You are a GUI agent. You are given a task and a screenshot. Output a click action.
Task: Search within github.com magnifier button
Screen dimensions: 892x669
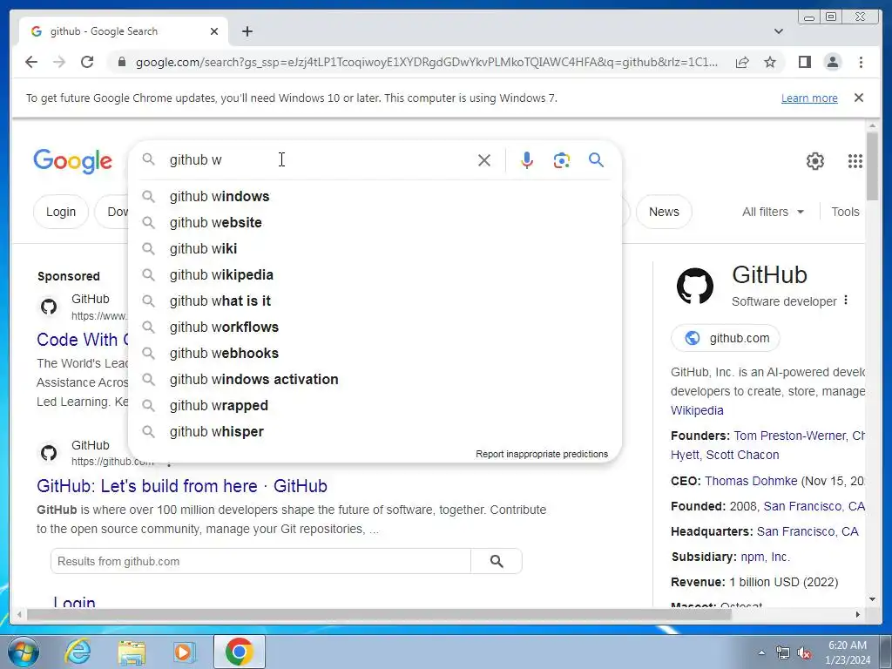pyautogui.click(x=496, y=562)
